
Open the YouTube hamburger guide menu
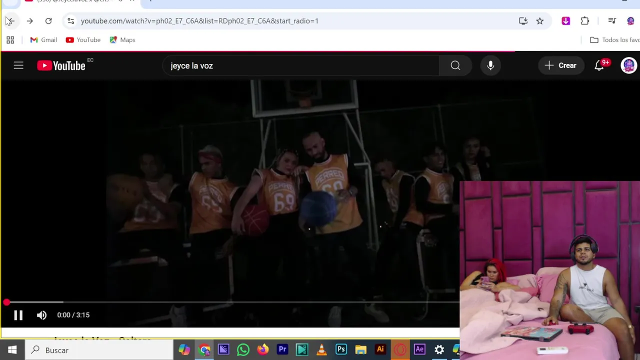click(18, 65)
